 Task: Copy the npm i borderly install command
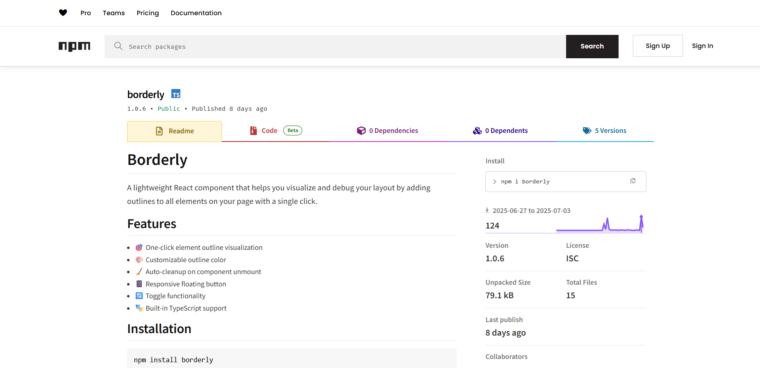[x=633, y=181]
